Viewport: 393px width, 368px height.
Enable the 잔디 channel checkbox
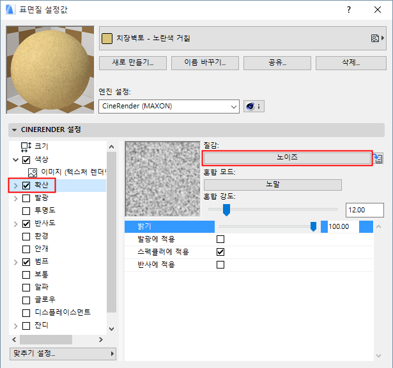[x=26, y=326]
